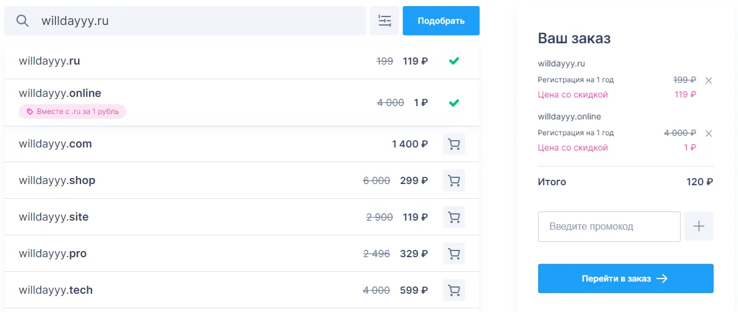Select the willdayyy.ru domain name in results

[x=49, y=61]
